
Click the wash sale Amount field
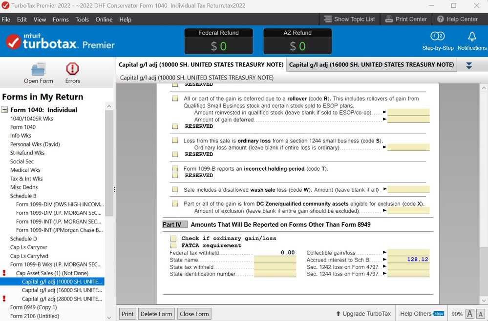coord(408,190)
